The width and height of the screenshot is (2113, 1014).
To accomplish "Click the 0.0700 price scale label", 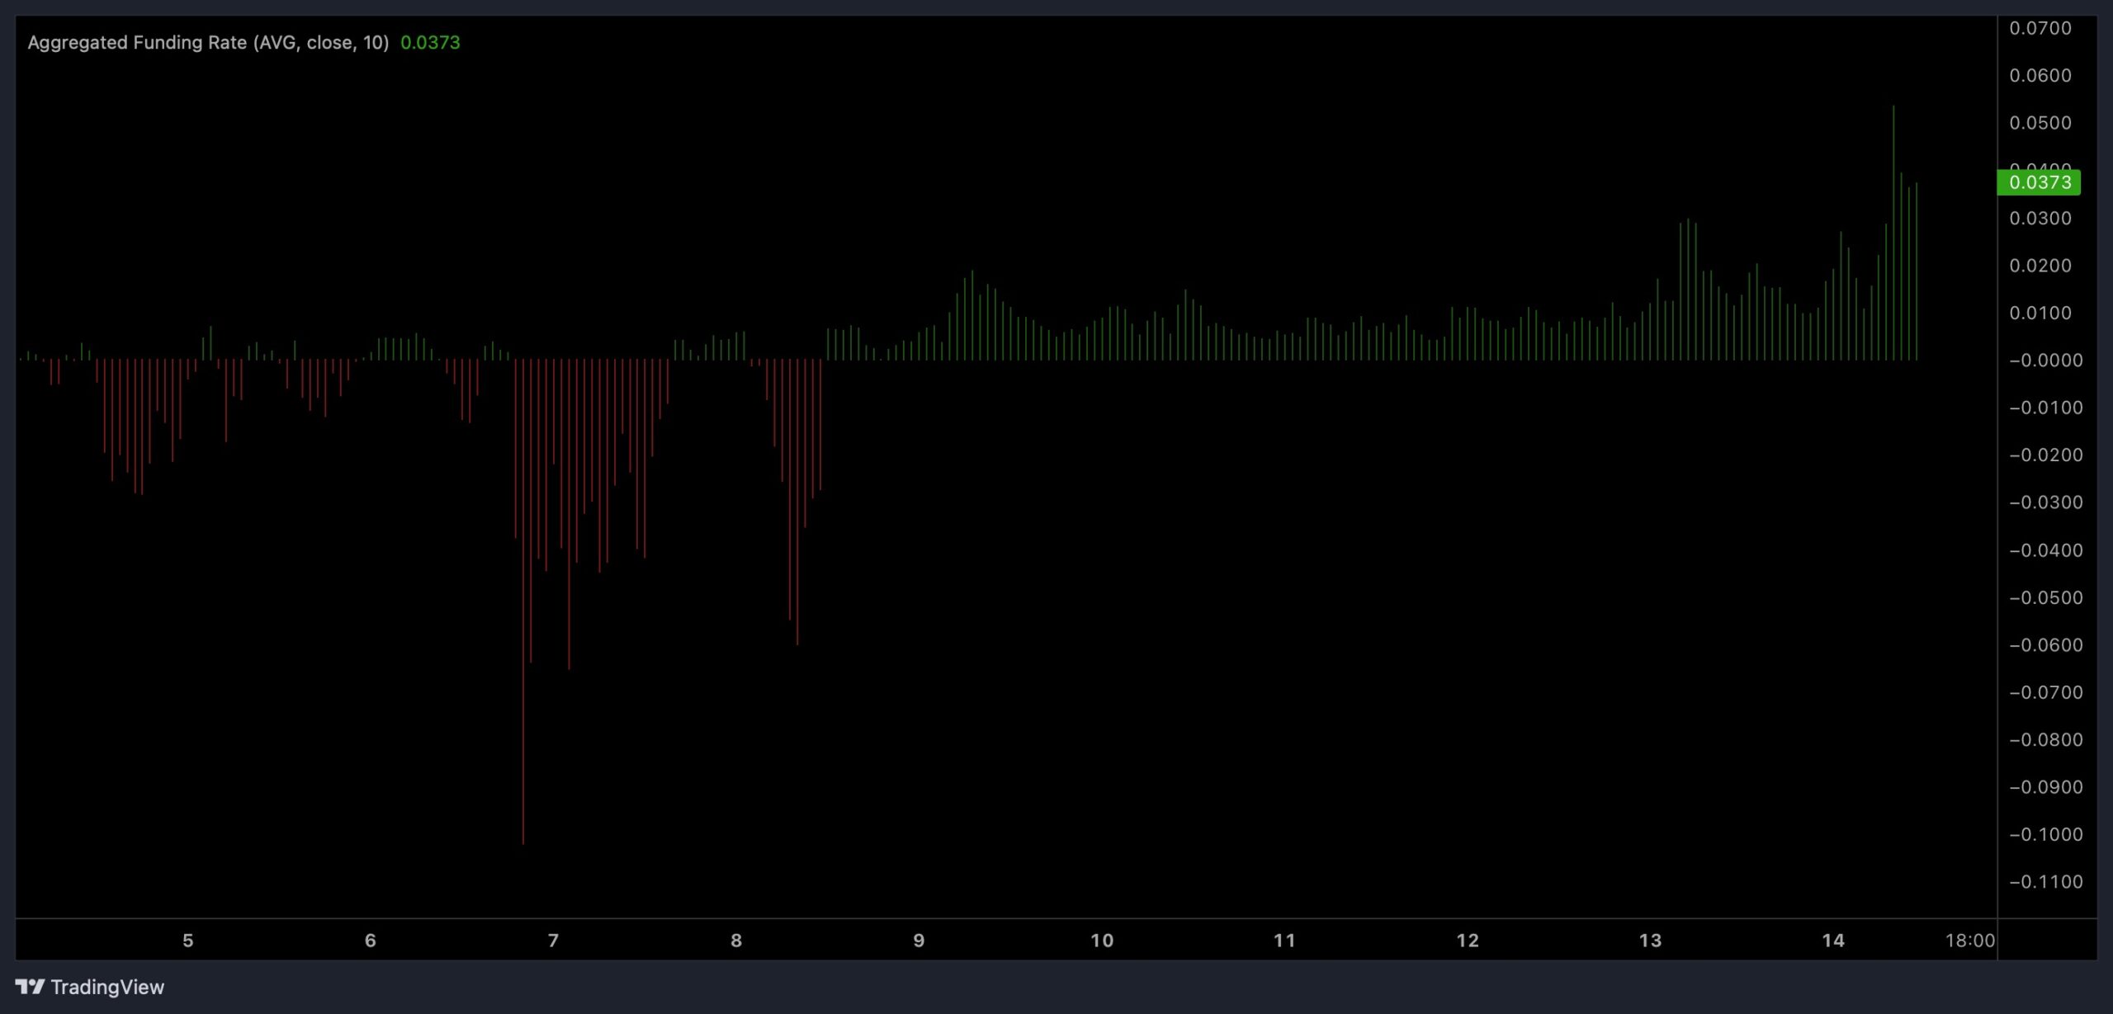I will [x=2040, y=29].
